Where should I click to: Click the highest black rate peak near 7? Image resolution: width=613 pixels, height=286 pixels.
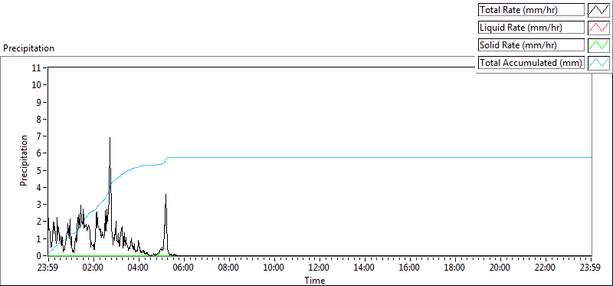[110, 138]
